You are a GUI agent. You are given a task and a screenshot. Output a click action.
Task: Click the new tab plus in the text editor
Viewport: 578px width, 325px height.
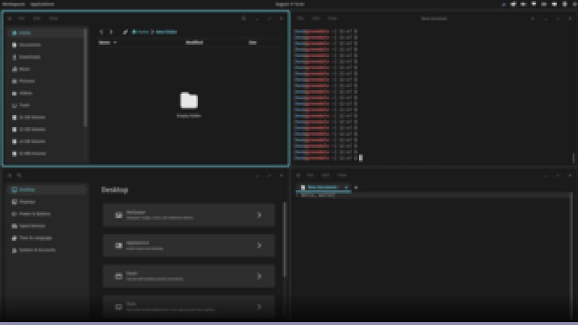(x=355, y=188)
